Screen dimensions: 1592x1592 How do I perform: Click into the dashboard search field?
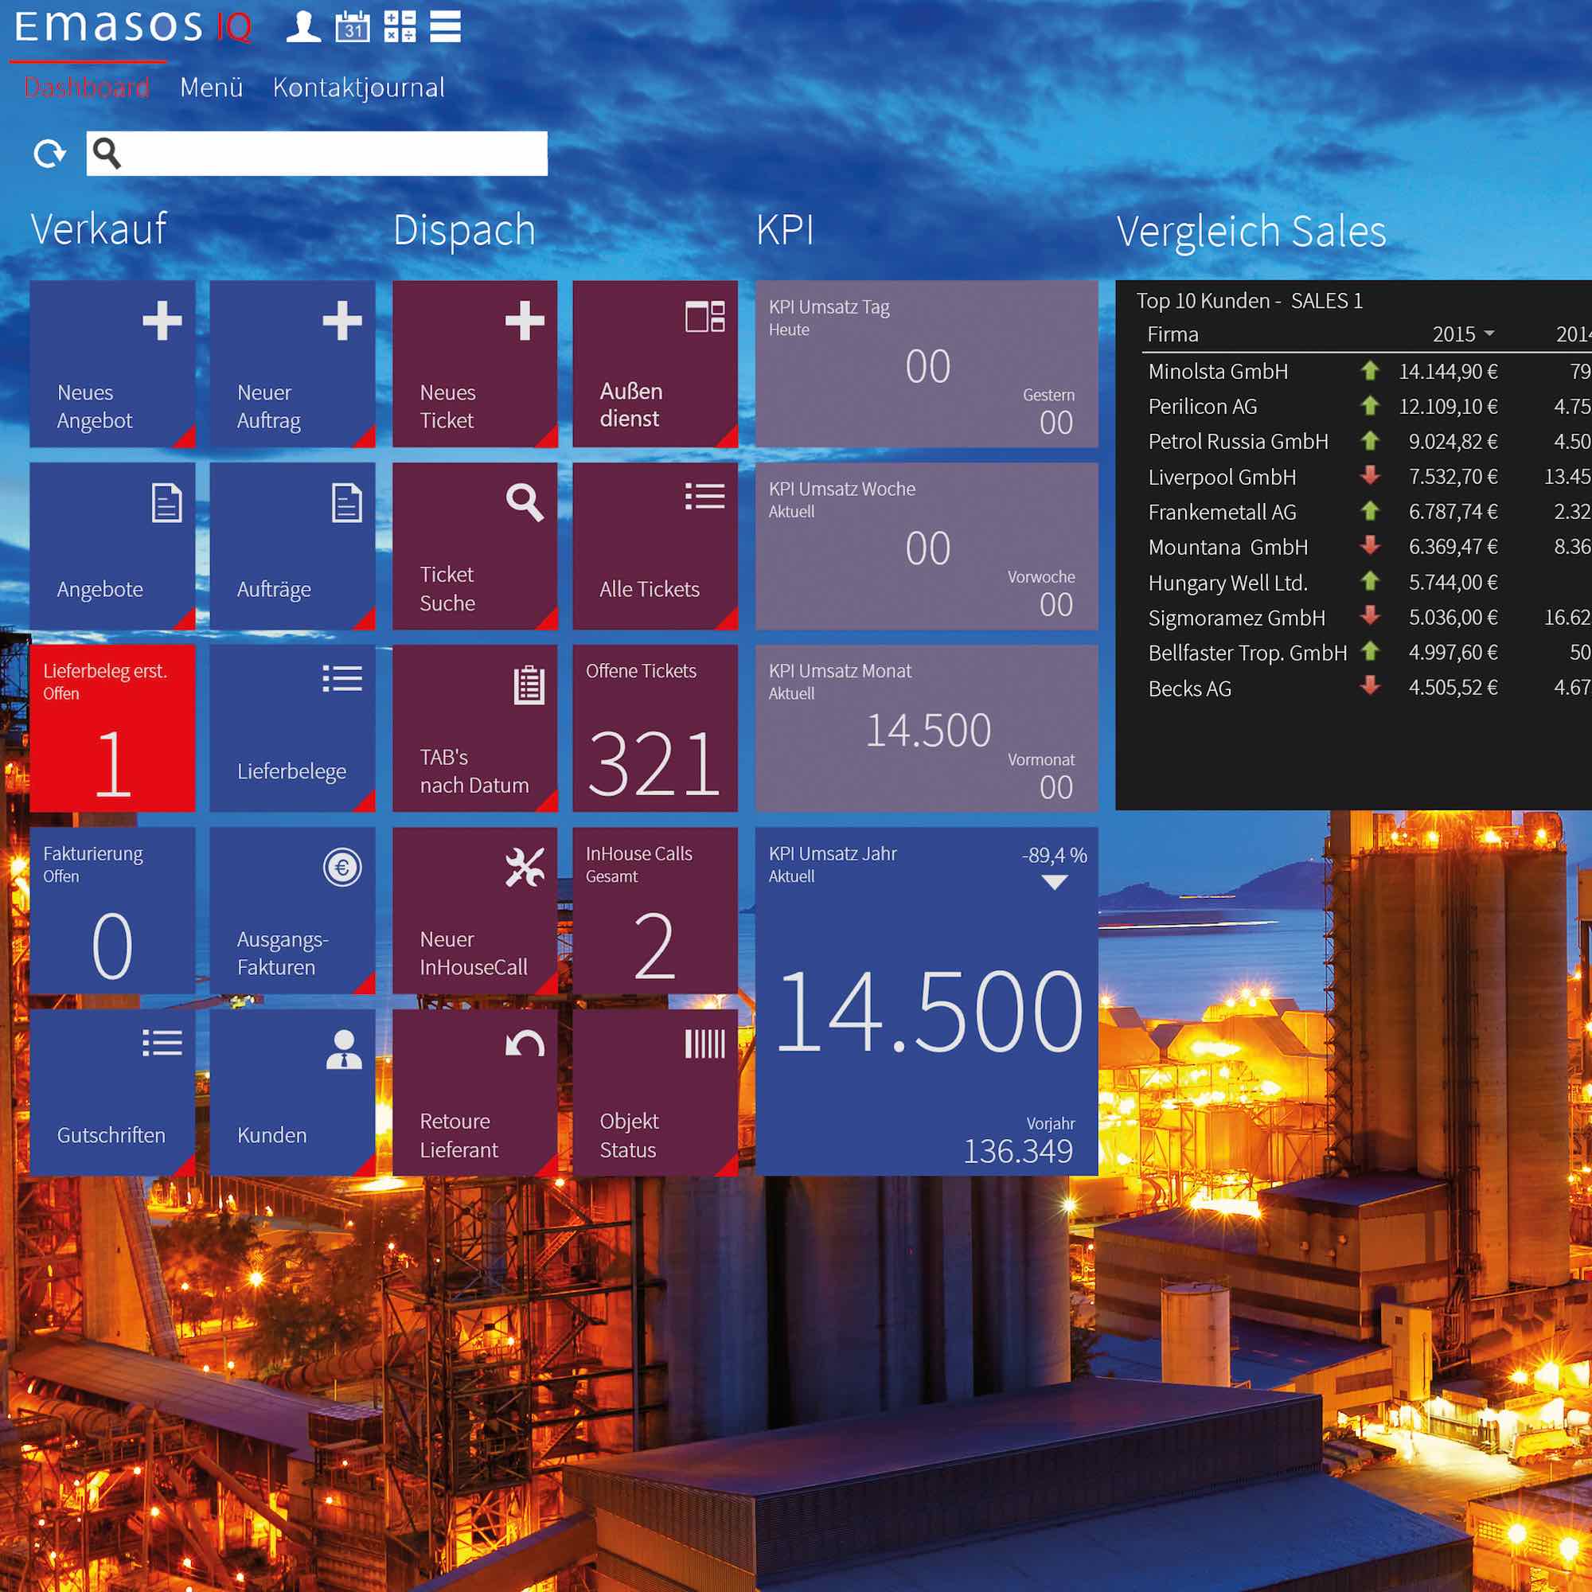click(x=330, y=154)
